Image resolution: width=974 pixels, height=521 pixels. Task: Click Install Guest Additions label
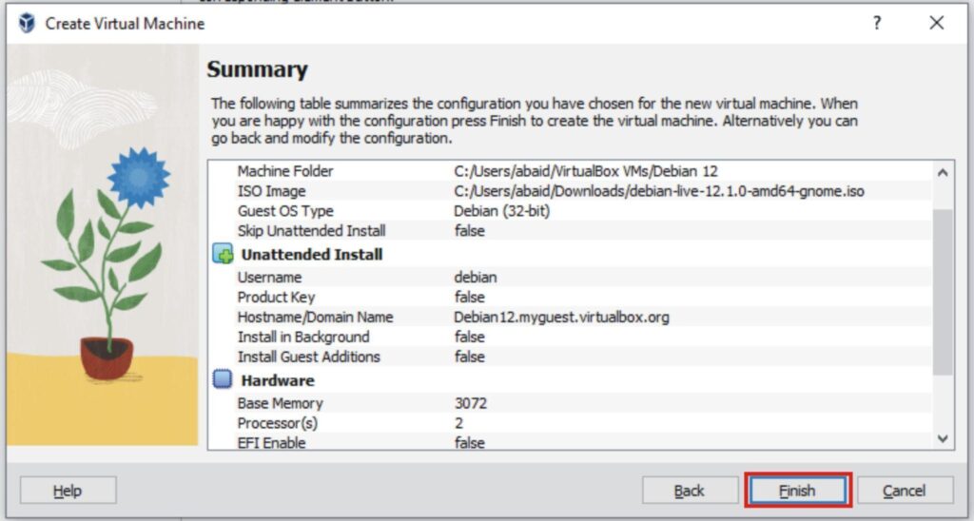[x=309, y=357]
